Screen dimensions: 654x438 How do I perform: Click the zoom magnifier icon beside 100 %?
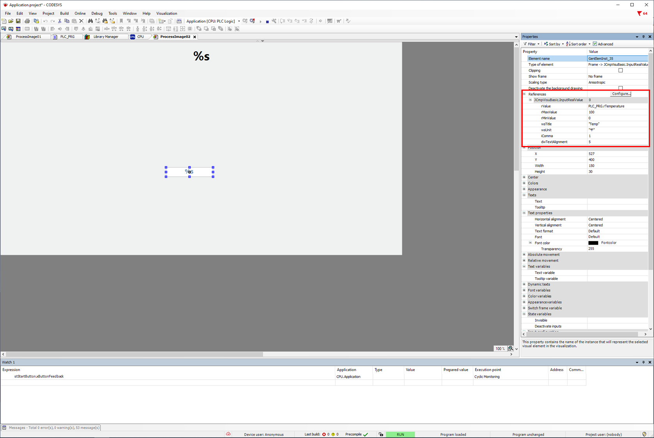(510, 348)
